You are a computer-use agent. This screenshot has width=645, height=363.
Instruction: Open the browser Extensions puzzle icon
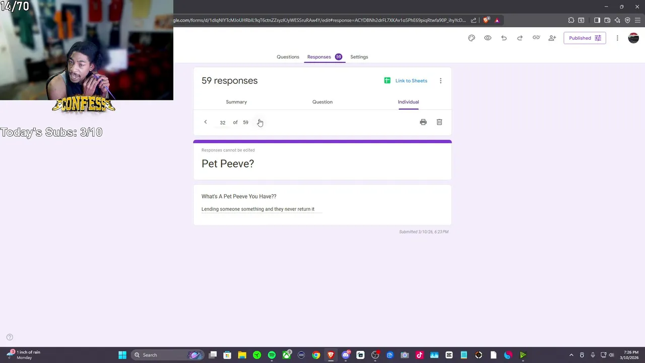pyautogui.click(x=571, y=20)
